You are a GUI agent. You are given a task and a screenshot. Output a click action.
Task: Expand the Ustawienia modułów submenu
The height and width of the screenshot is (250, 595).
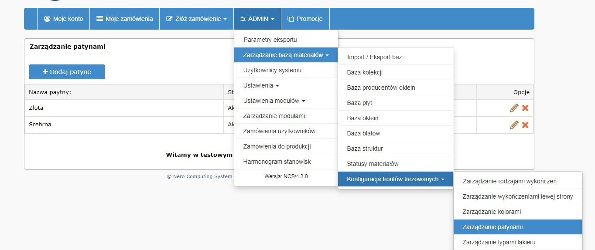click(274, 101)
